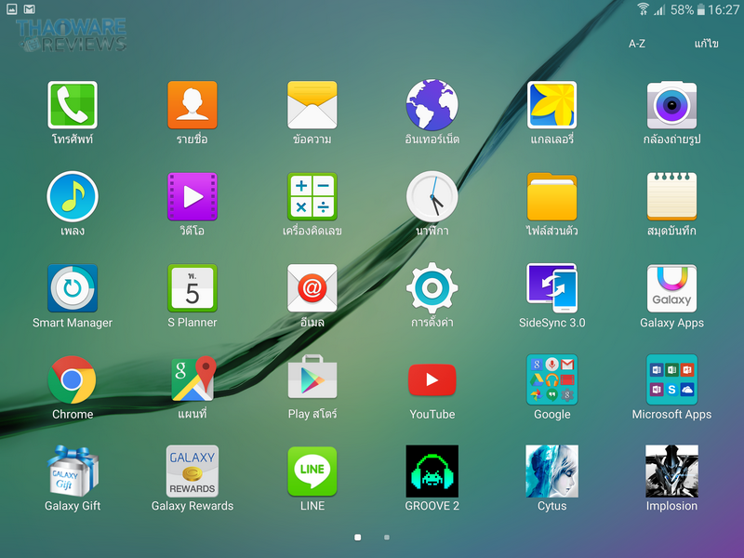Launch the Implosion game
Image resolution: width=744 pixels, height=558 pixels.
[x=671, y=471]
